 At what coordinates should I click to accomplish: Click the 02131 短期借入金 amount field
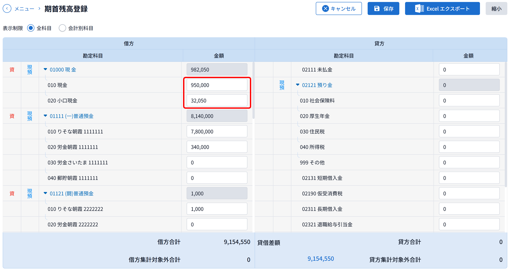click(x=469, y=178)
